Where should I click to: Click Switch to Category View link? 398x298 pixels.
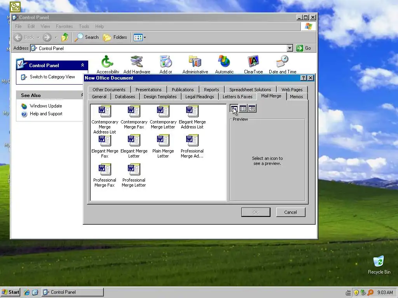click(52, 77)
